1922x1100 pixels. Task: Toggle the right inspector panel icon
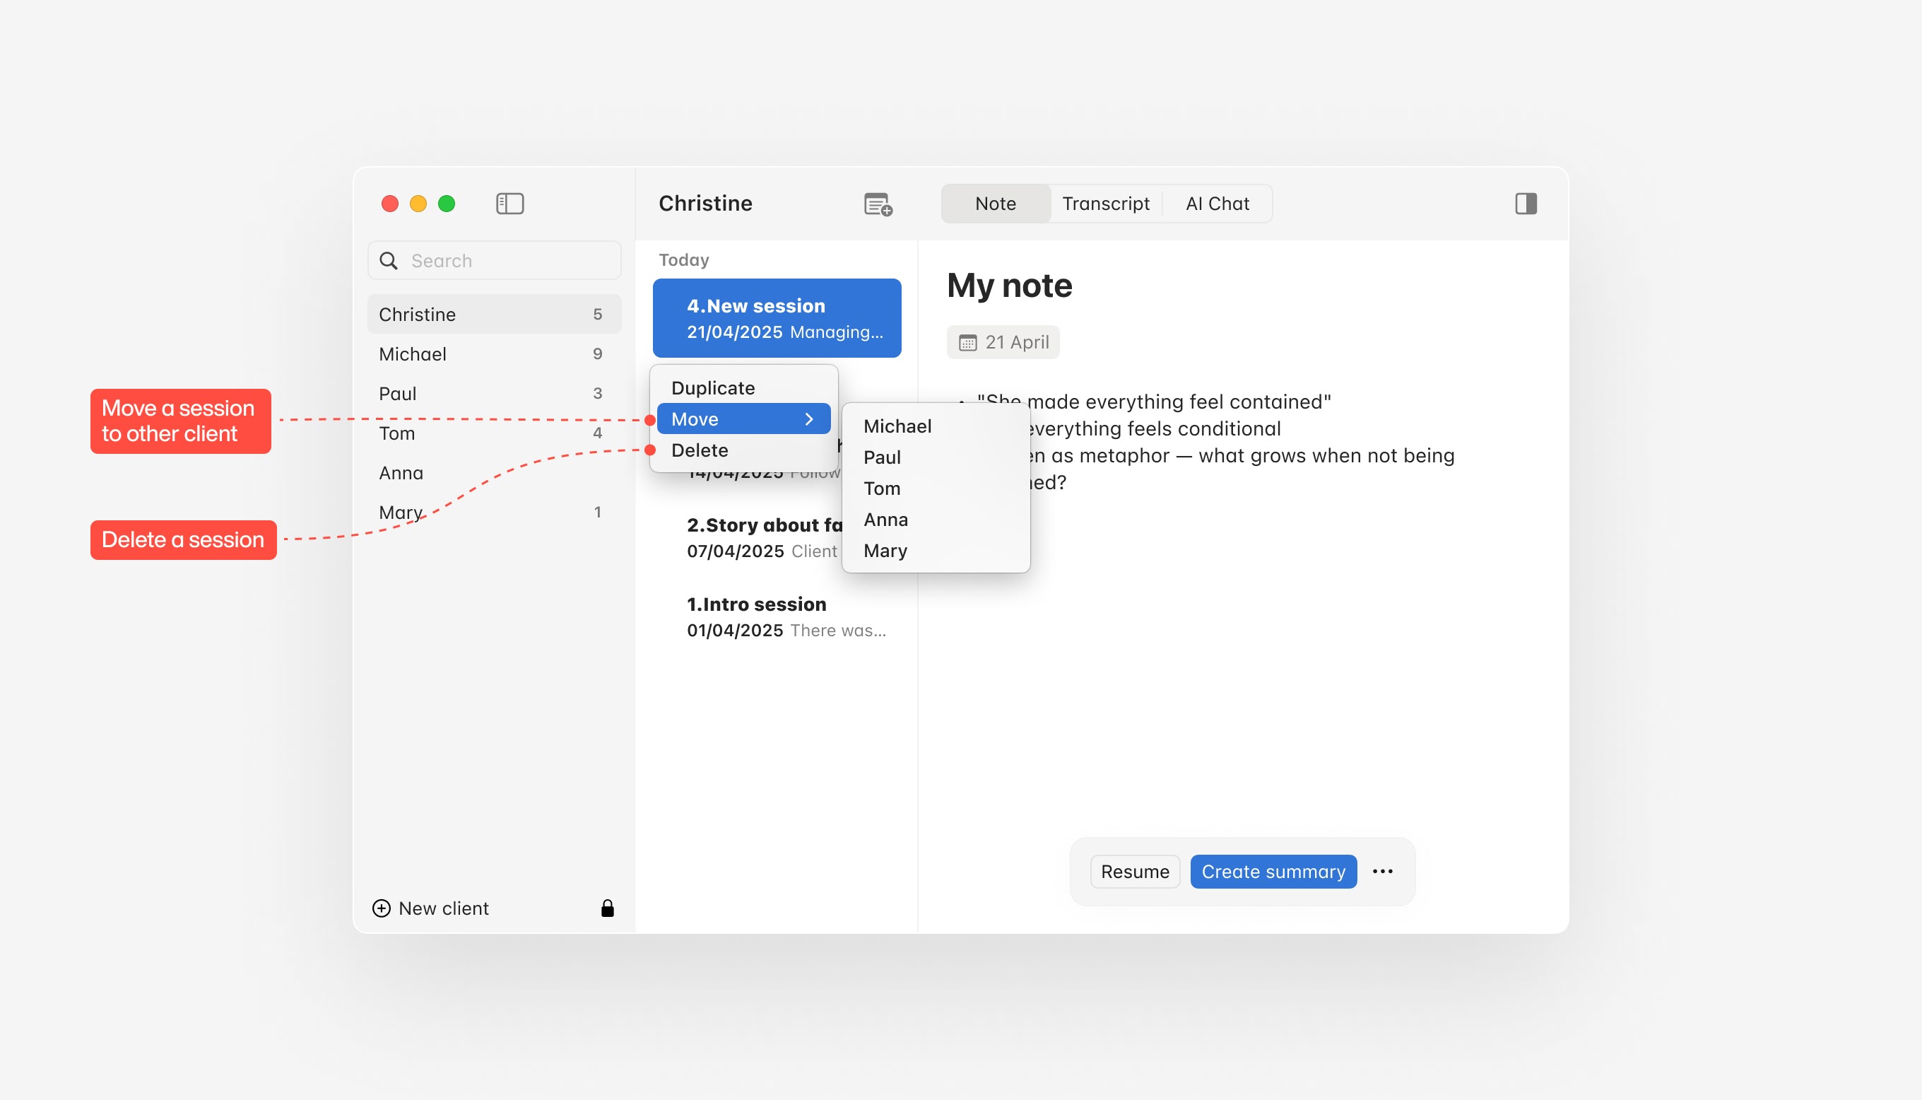pos(1525,203)
